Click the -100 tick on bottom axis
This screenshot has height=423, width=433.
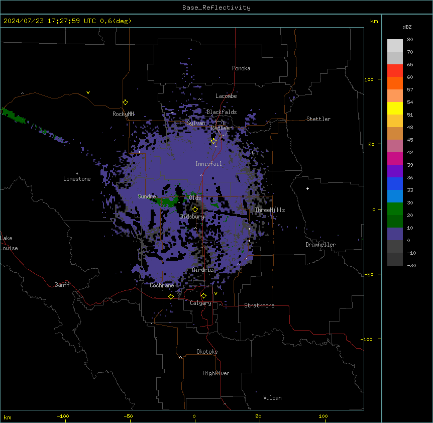(x=63, y=416)
